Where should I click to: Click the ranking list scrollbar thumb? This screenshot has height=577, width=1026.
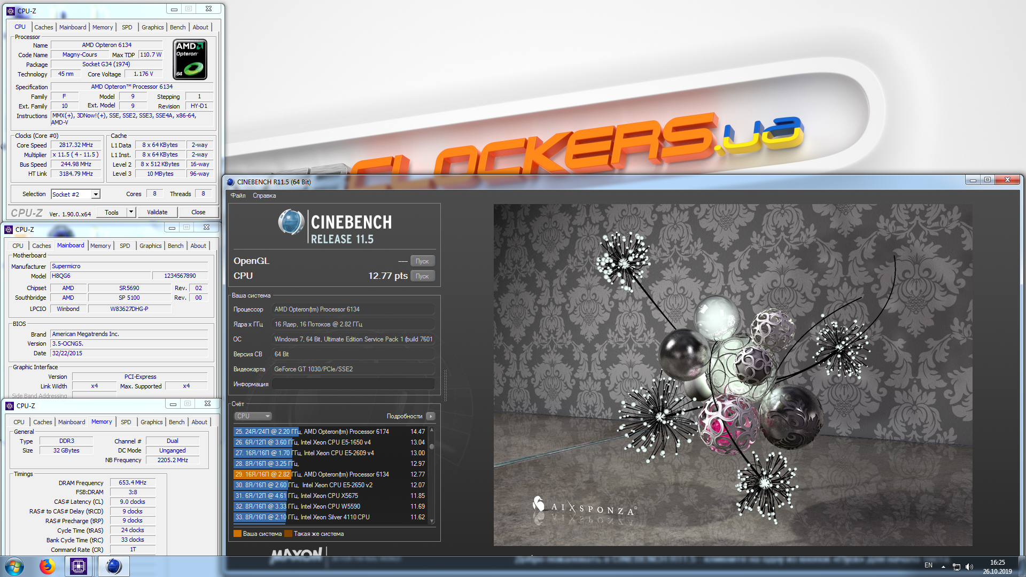(432, 447)
